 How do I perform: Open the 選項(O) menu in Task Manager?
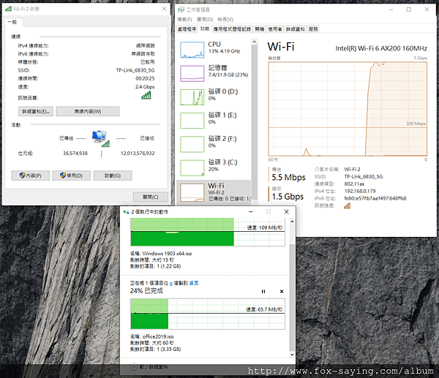[205, 19]
